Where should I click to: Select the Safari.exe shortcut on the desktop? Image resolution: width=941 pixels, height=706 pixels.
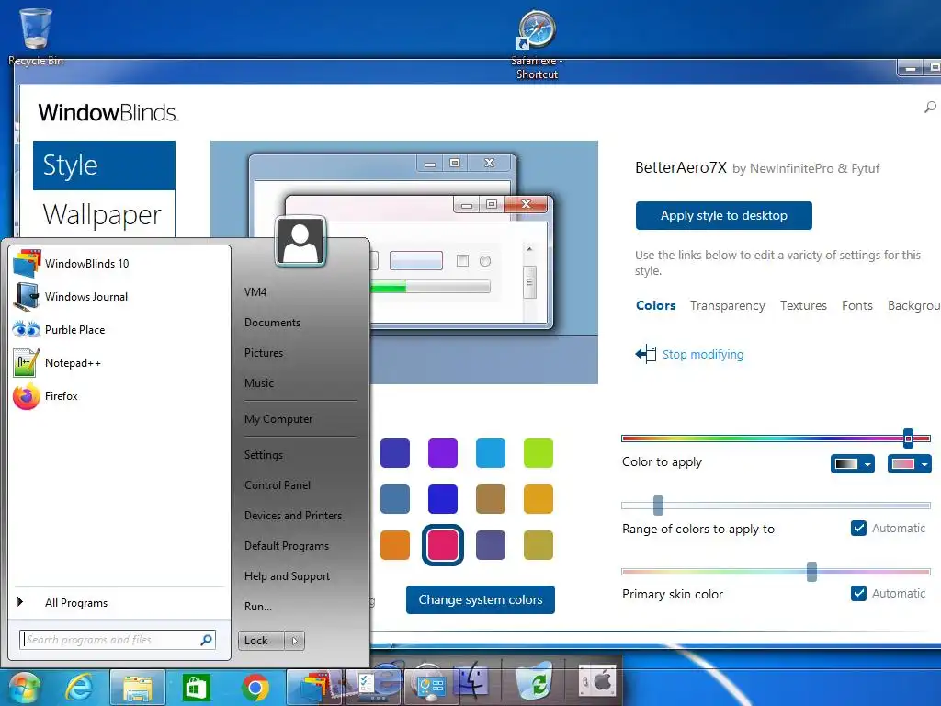pos(537,45)
